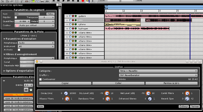This screenshot has width=203, height=112.
Task: Click the Nom input field containing voix
Action: point(27,14)
